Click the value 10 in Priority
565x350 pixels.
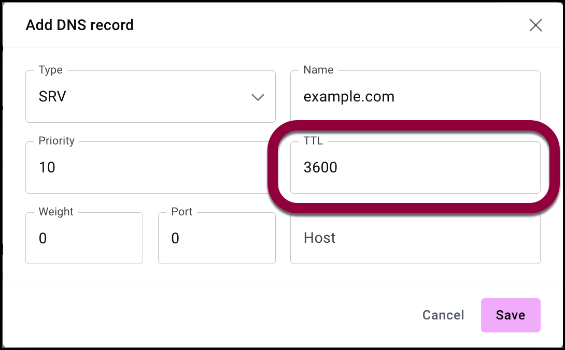click(x=47, y=167)
